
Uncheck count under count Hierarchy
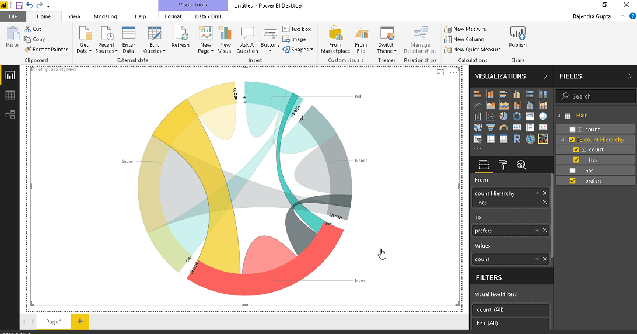576,149
